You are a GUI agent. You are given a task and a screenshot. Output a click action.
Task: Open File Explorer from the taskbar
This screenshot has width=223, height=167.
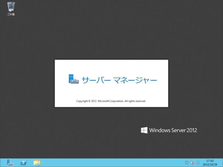37,163
